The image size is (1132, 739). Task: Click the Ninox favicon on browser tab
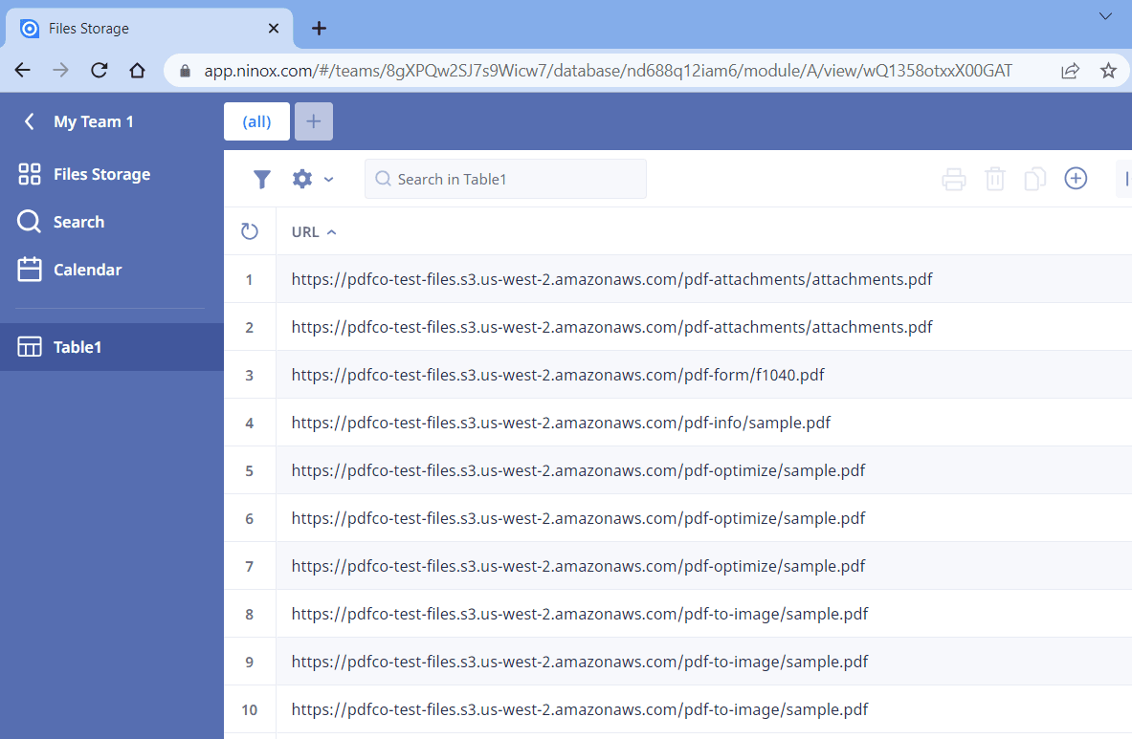pos(30,28)
